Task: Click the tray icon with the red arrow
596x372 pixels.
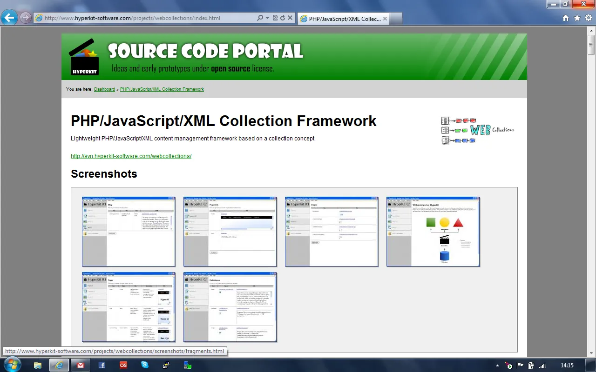Action: click(x=509, y=366)
